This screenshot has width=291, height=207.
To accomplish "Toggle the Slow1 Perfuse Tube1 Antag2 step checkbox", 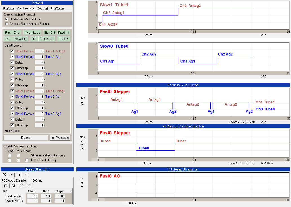I will point(12,91).
